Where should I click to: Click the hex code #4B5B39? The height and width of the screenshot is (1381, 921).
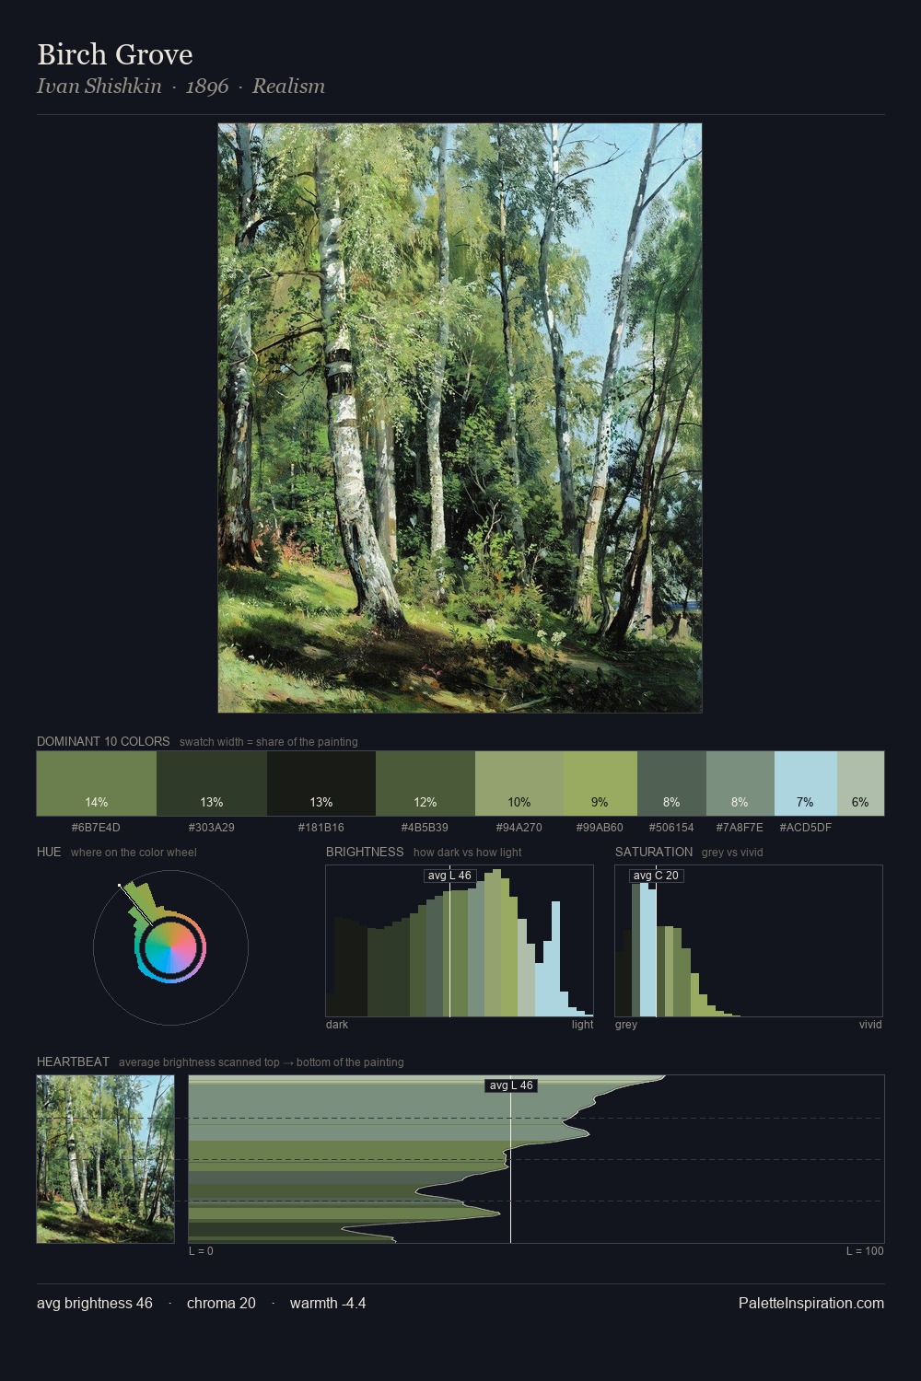425,827
